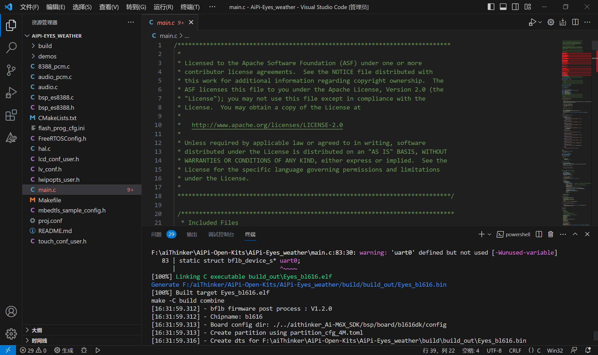This screenshot has width=598, height=355.
Task: Switch to the 问题 problems tab
Action: tap(156, 234)
